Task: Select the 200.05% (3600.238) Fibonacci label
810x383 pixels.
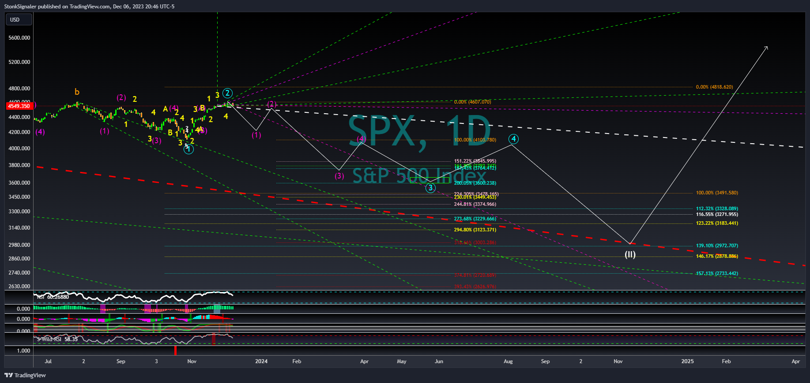Action: point(475,183)
